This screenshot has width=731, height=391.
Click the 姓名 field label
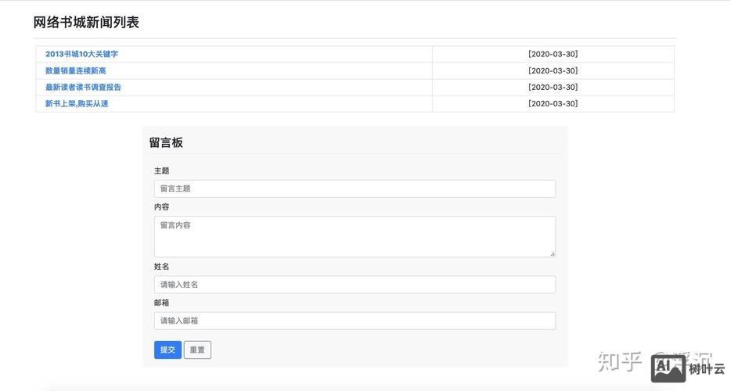(x=161, y=267)
